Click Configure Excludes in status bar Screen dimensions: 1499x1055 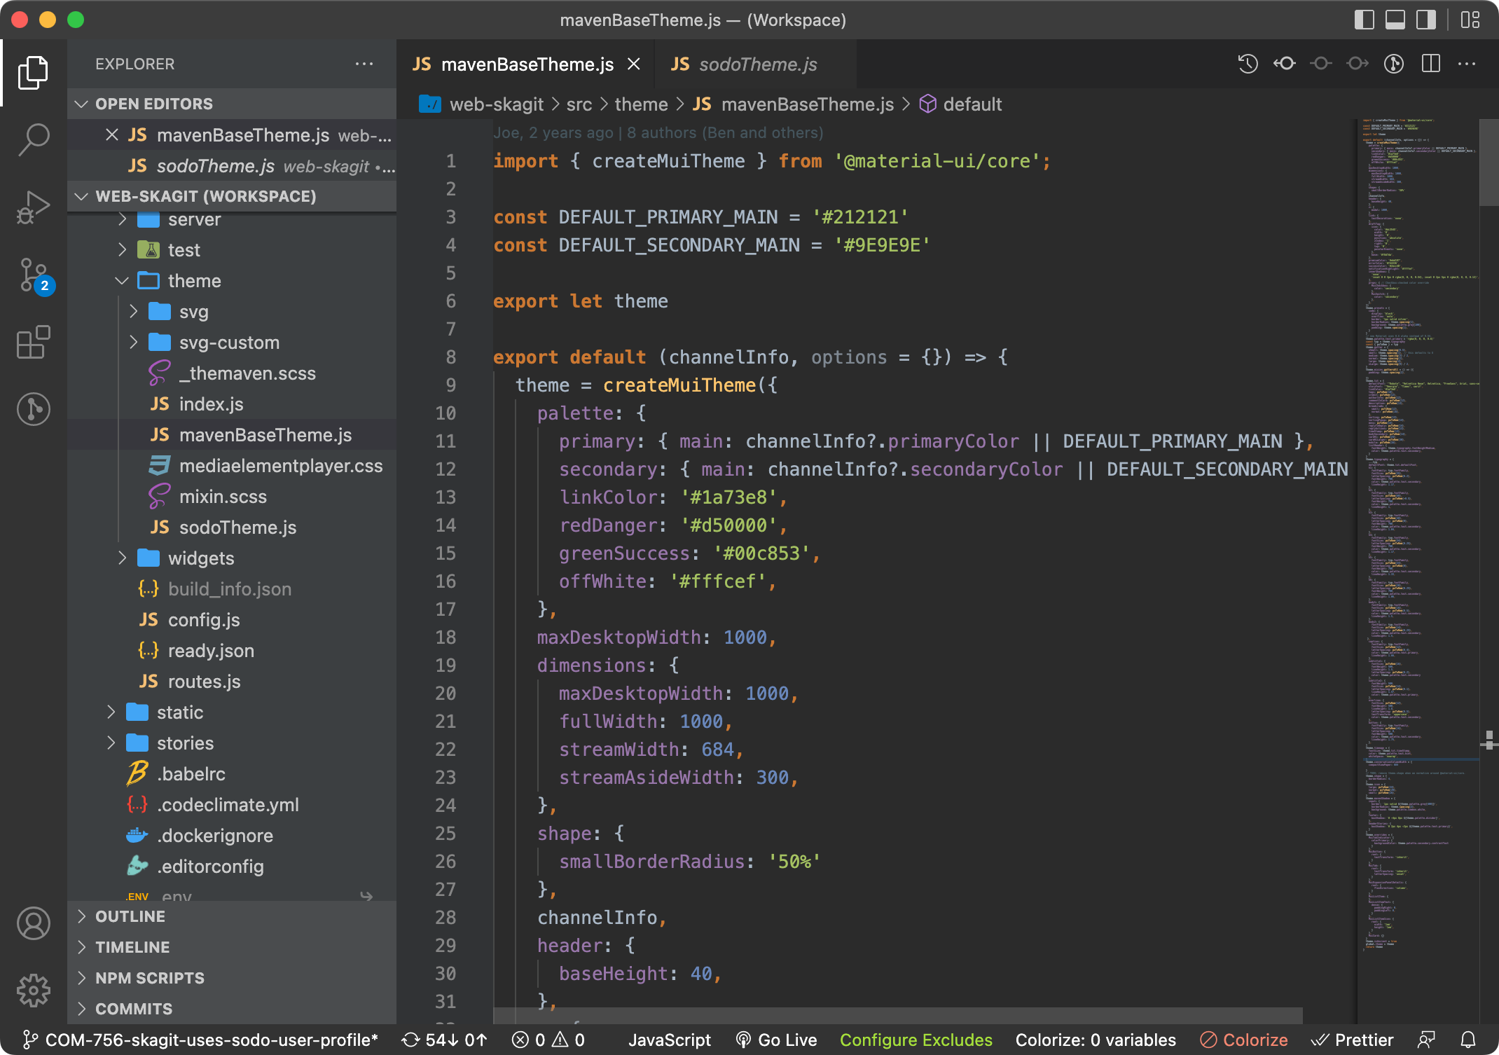click(916, 1040)
